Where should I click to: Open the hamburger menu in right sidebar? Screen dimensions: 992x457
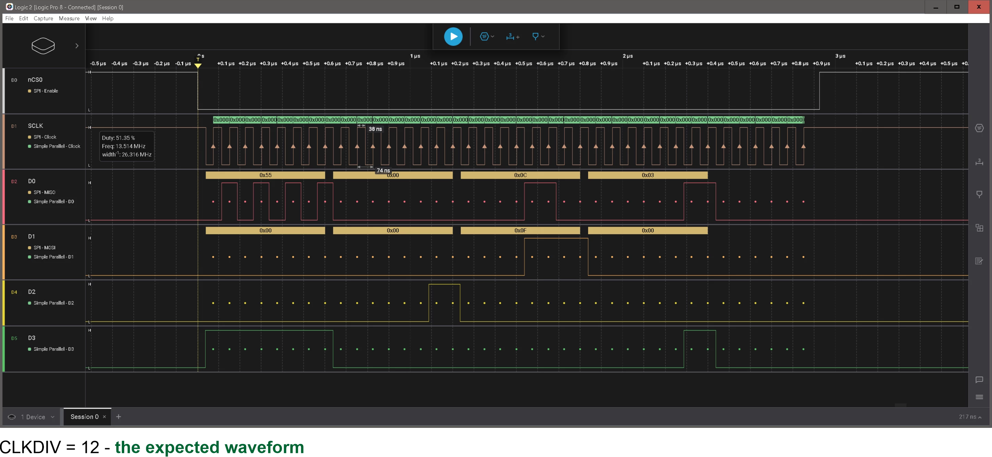click(x=979, y=397)
